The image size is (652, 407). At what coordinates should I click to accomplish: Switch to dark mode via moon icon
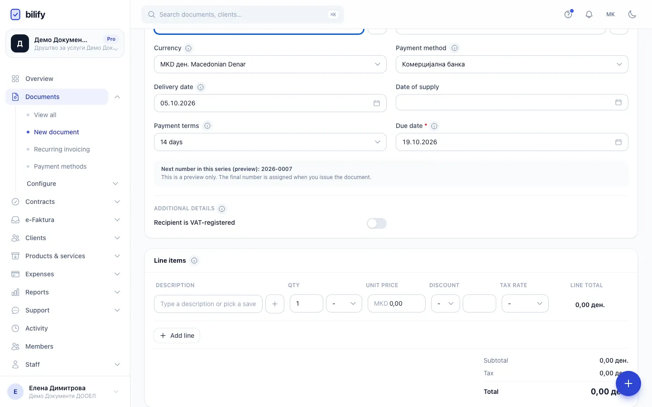(633, 14)
